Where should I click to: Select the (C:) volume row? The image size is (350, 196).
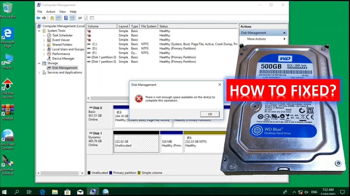point(162,44)
